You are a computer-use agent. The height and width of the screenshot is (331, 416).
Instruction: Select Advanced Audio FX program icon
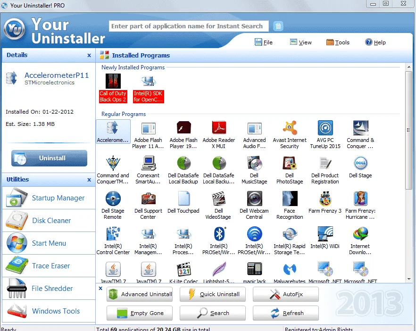click(x=254, y=135)
